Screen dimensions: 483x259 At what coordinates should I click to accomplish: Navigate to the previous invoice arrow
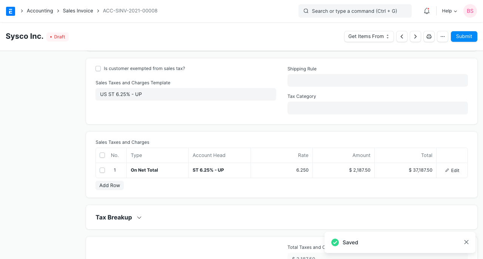pos(401,37)
